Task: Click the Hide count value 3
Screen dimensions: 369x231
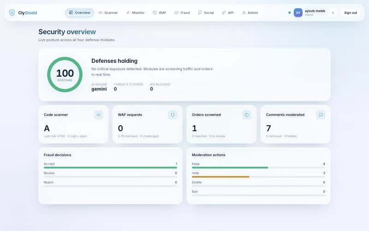Action: coord(324,173)
